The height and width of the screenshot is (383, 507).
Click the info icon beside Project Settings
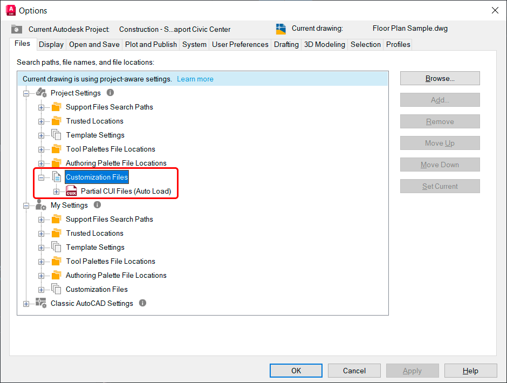[x=110, y=93]
